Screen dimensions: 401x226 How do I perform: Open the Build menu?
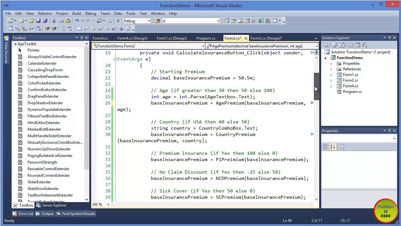tap(76, 13)
